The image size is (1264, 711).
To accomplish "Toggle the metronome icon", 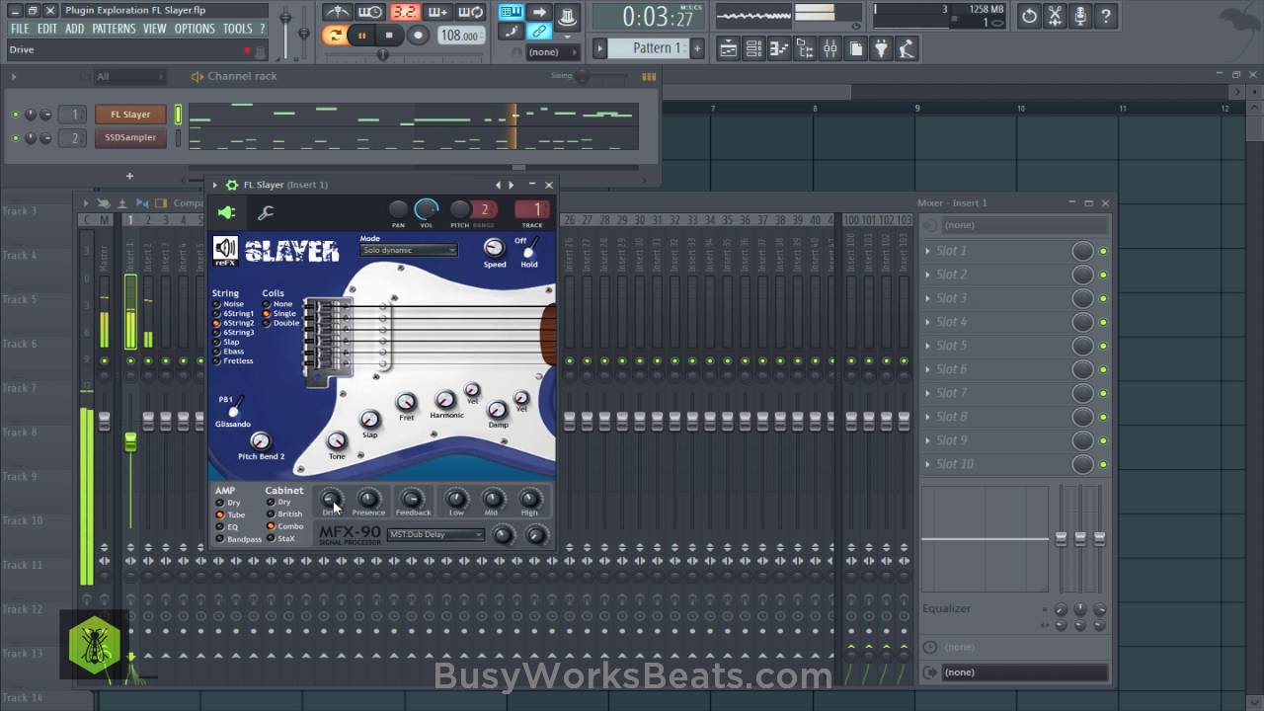I will point(337,13).
